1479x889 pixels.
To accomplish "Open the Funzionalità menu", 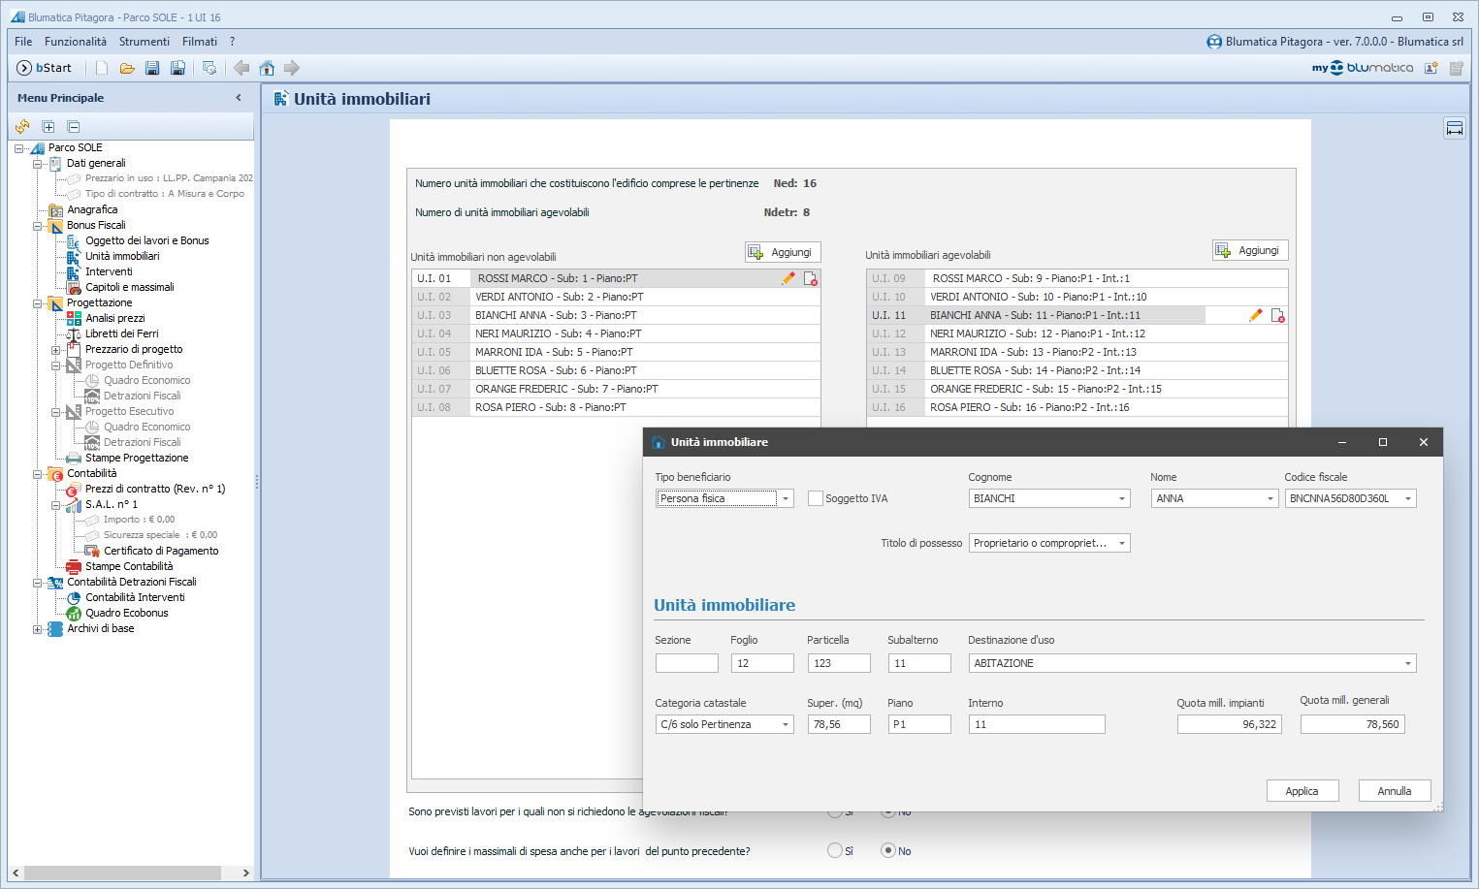I will (x=76, y=42).
